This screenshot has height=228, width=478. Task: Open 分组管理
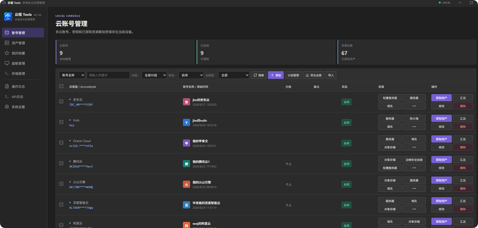pyautogui.click(x=293, y=75)
